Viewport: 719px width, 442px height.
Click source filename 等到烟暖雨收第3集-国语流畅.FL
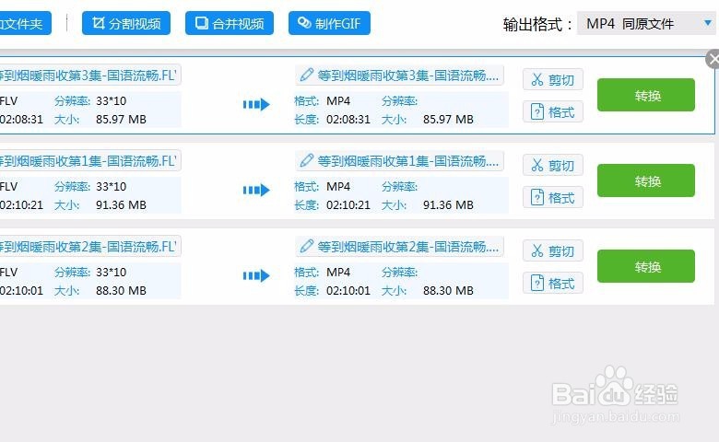(x=90, y=76)
